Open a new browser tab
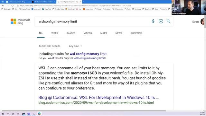Screen dimensions: 206x116 point(84,2)
